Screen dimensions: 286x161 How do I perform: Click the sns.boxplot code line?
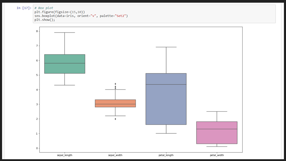tap(81, 16)
